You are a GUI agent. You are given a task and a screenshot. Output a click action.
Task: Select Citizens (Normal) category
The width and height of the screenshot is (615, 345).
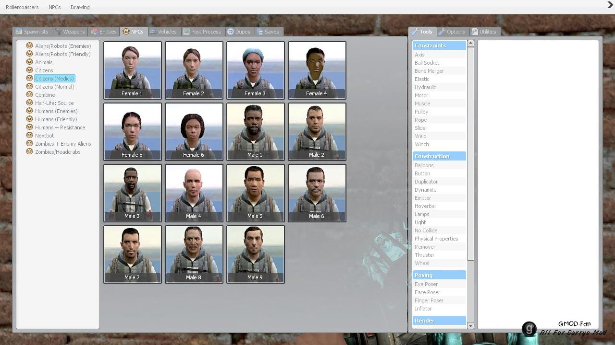[x=54, y=87]
